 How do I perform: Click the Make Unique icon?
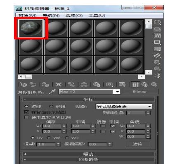[84, 84]
